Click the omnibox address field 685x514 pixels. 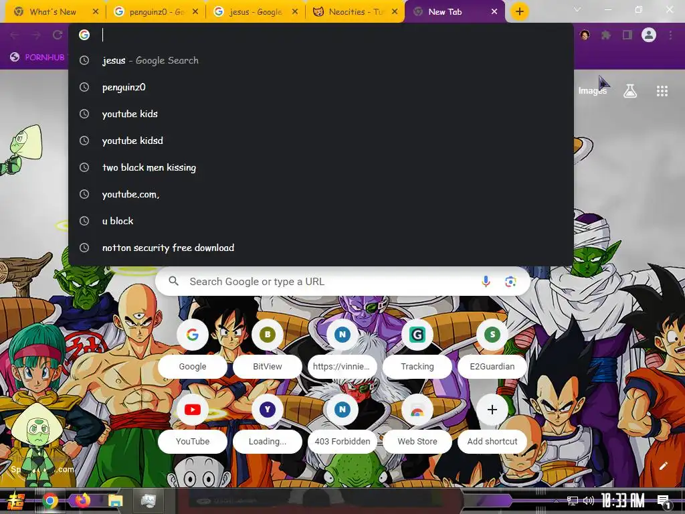[321, 35]
